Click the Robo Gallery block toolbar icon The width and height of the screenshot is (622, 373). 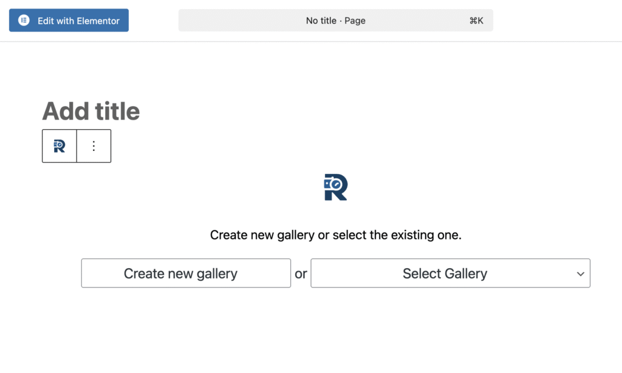60,146
